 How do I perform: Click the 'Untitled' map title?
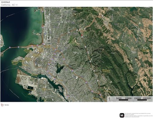click(x=6, y=2)
